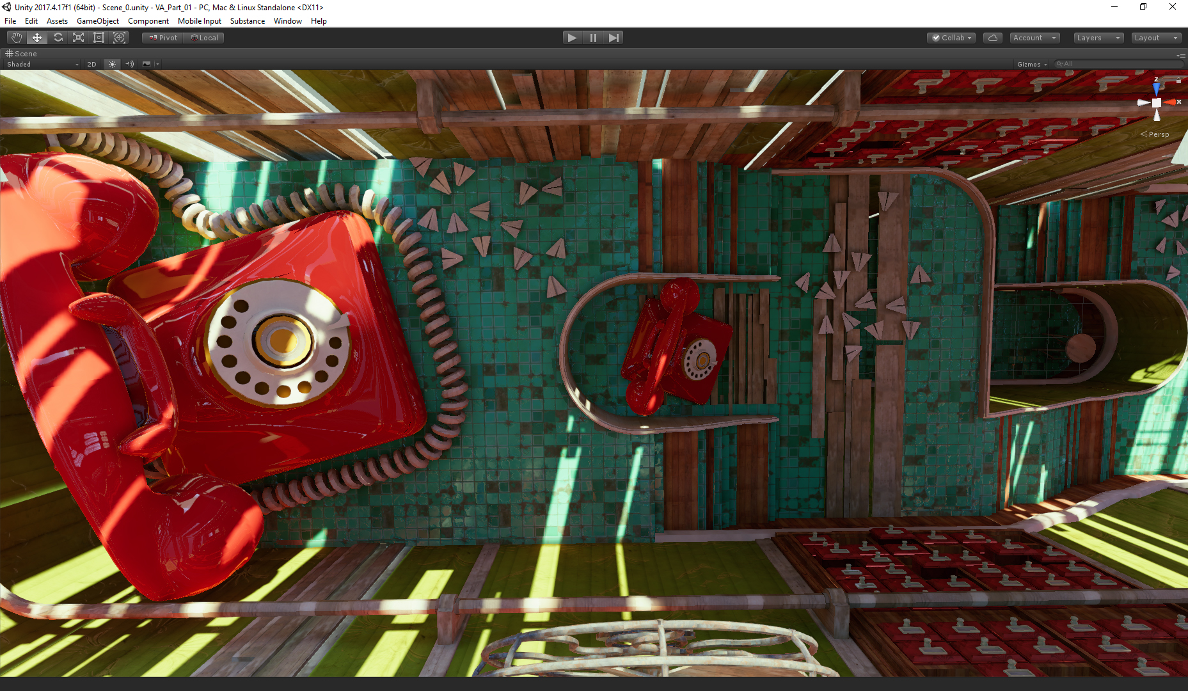Open the Edit menu
Screen dimensions: 1188x691
(31, 21)
